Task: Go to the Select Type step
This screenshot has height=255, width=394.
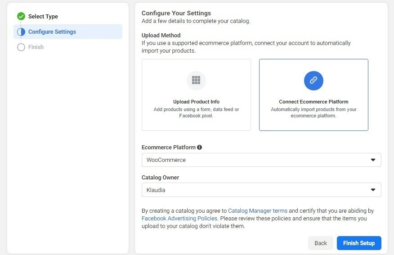Action: click(x=43, y=16)
